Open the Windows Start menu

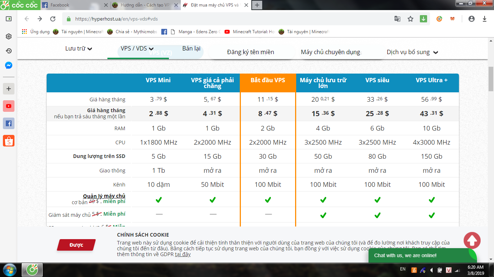(x=10, y=269)
